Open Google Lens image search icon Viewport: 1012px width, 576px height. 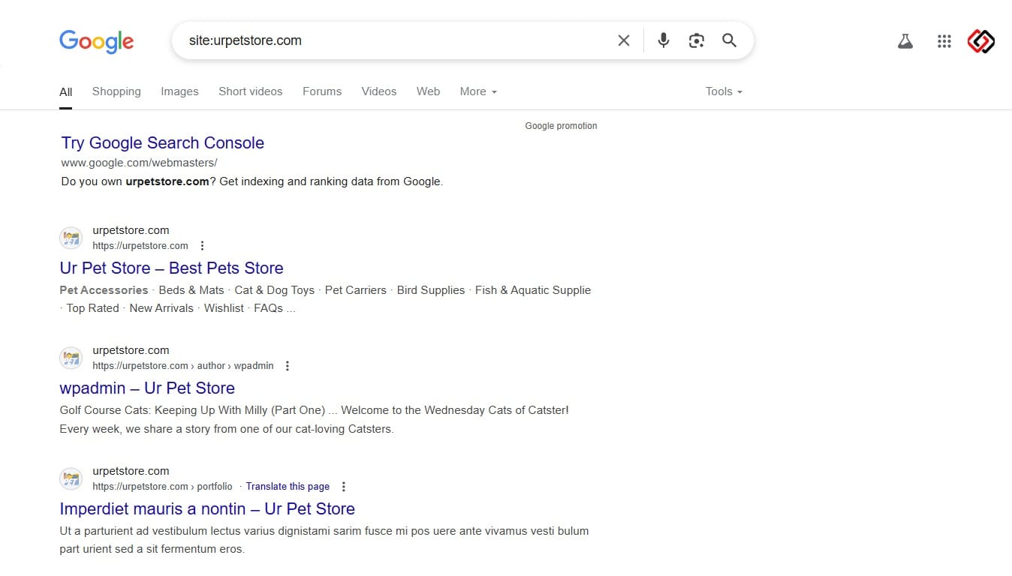click(x=696, y=40)
